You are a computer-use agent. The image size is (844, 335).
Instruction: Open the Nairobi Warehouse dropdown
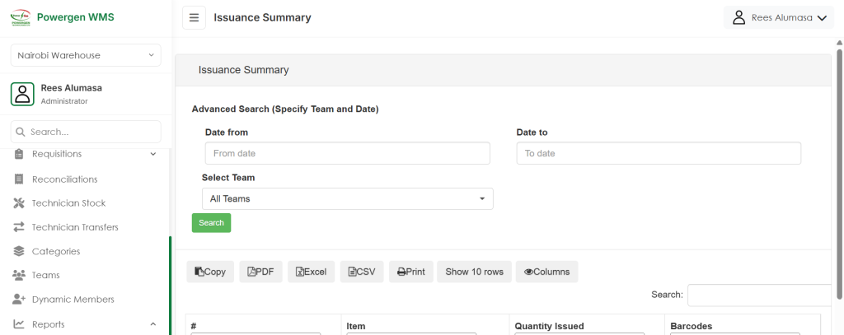[x=86, y=55]
